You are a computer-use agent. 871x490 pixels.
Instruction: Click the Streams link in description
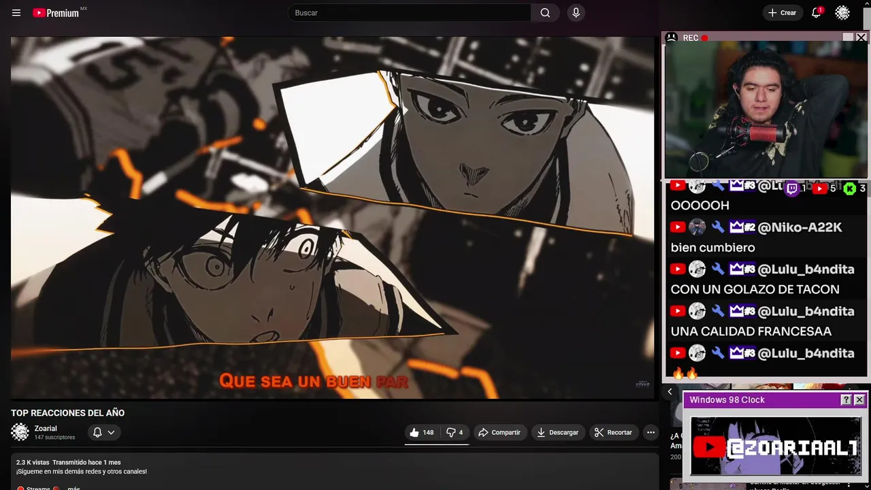click(38, 488)
